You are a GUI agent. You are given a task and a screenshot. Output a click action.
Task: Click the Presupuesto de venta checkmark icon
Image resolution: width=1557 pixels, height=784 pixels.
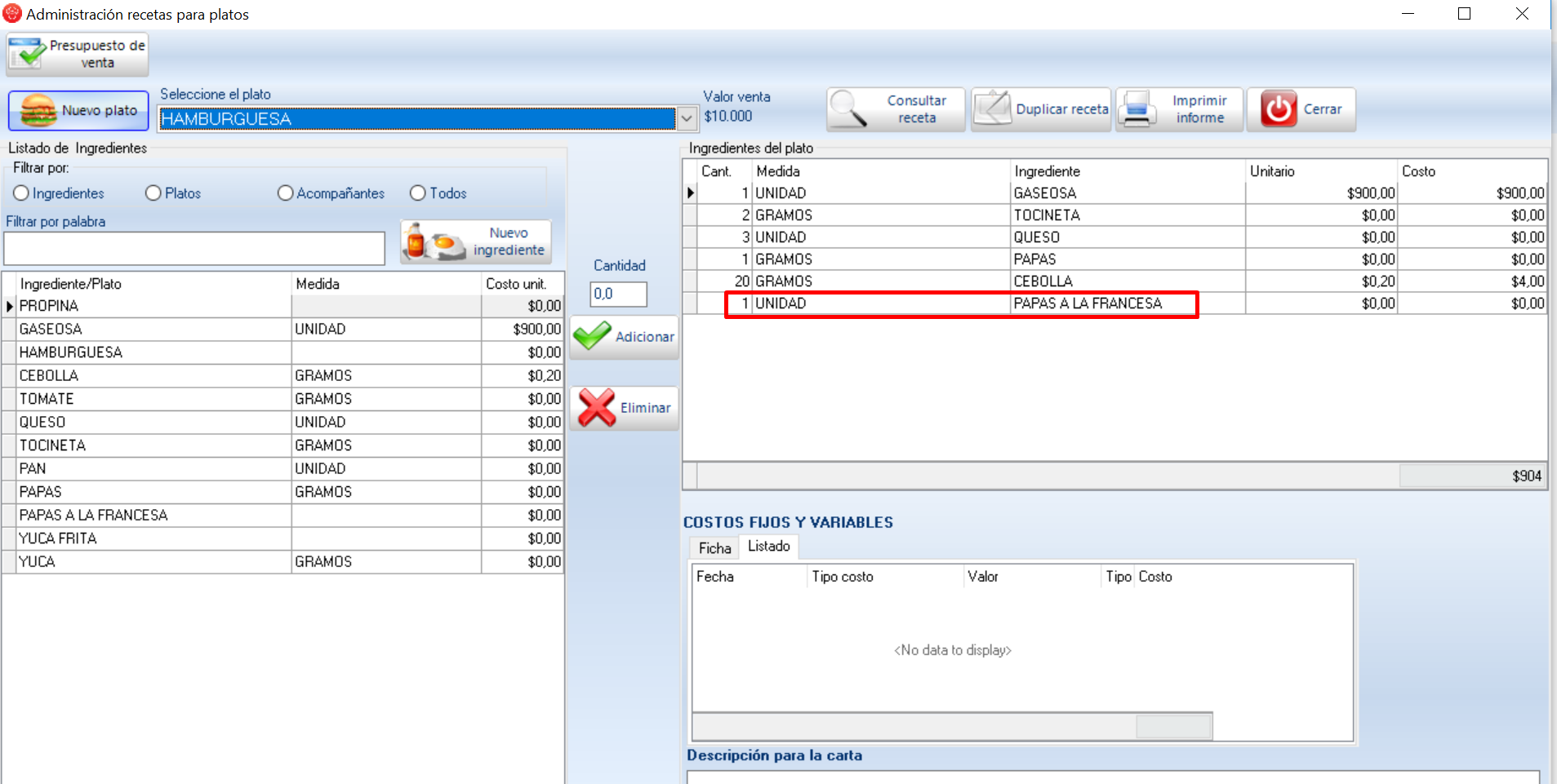pos(28,54)
